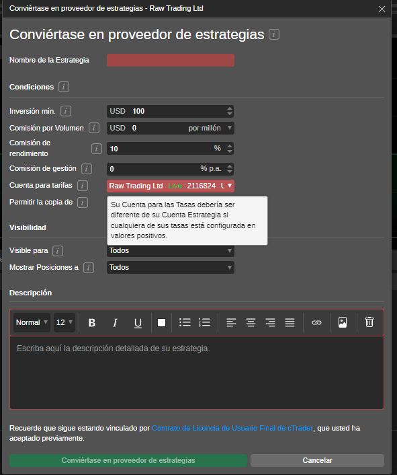The height and width of the screenshot is (475, 397).
Task: Apply italic formatting in description toolbar
Action: (115, 323)
